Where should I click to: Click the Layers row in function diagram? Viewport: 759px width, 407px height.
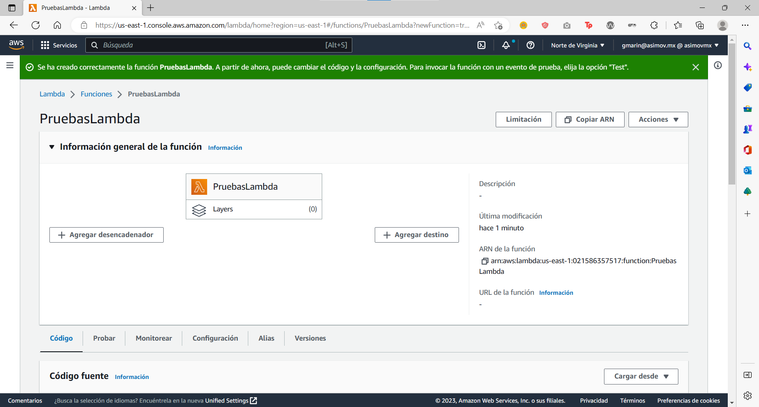point(254,209)
